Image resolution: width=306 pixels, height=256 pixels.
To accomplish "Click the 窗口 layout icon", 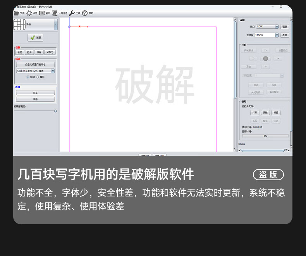I will [42, 13].
